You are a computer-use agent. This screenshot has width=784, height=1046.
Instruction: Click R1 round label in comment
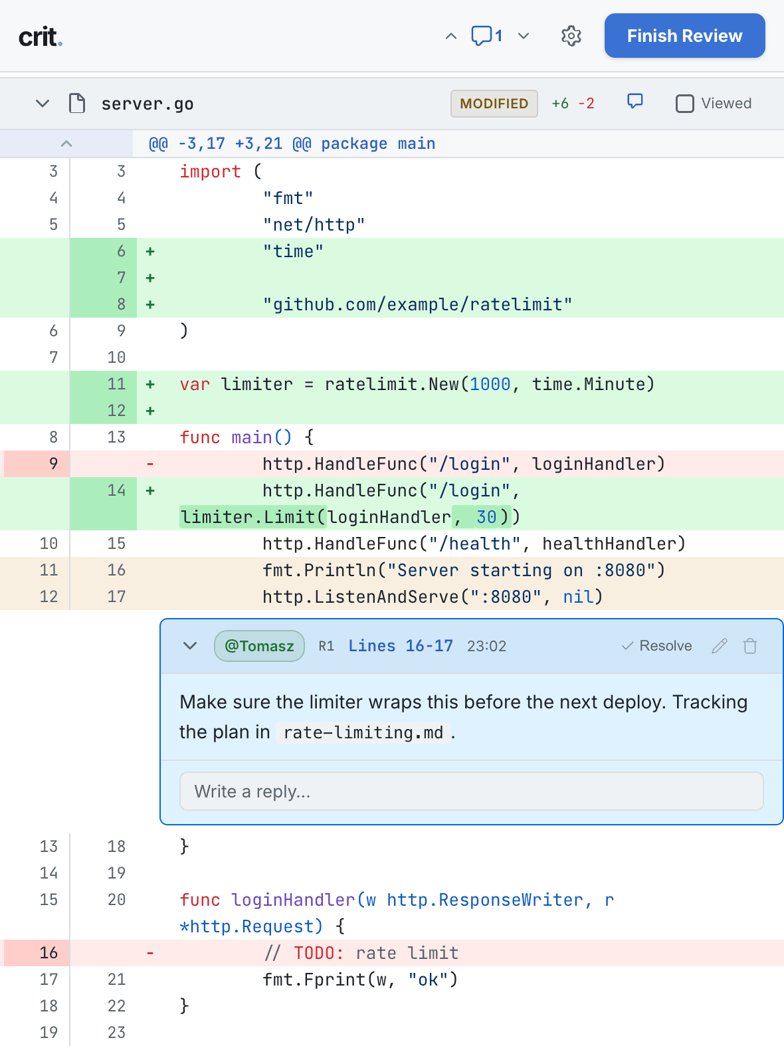point(326,646)
